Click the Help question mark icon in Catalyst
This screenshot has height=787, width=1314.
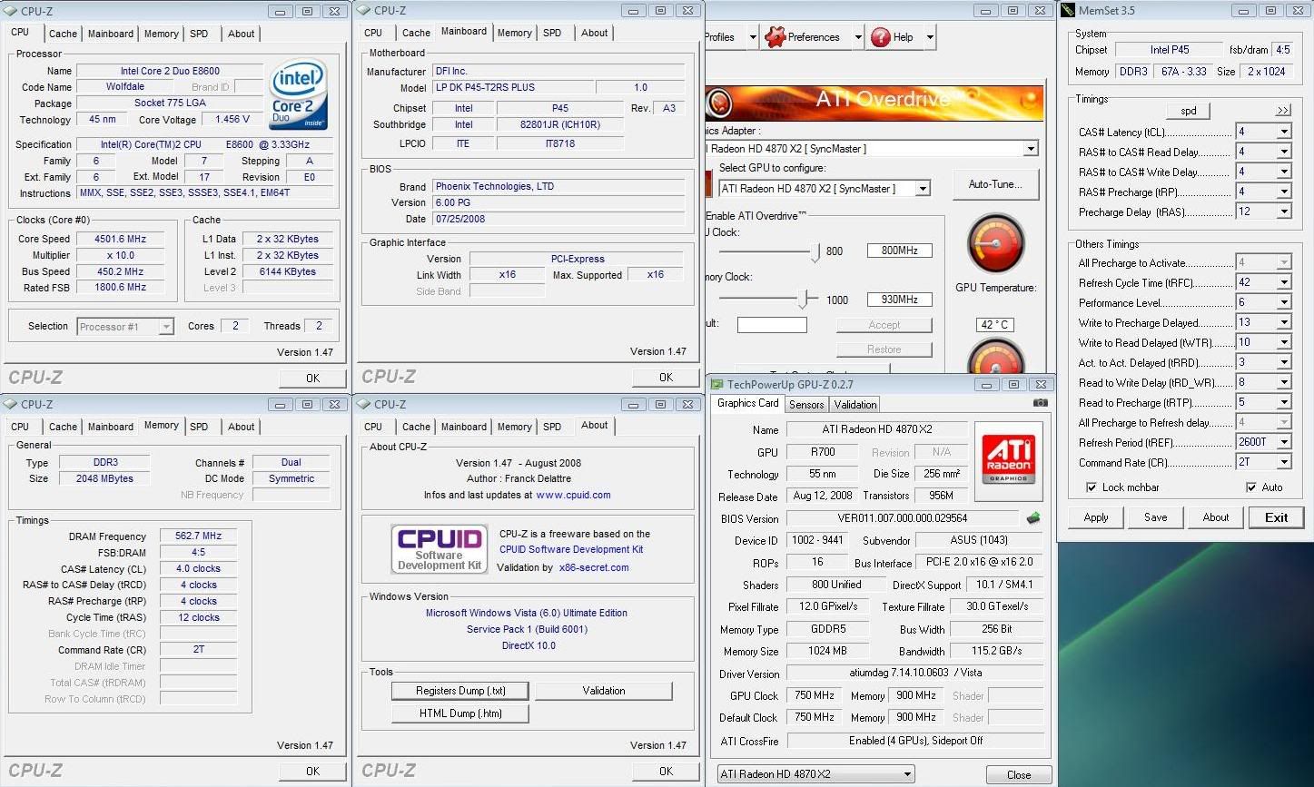click(880, 37)
